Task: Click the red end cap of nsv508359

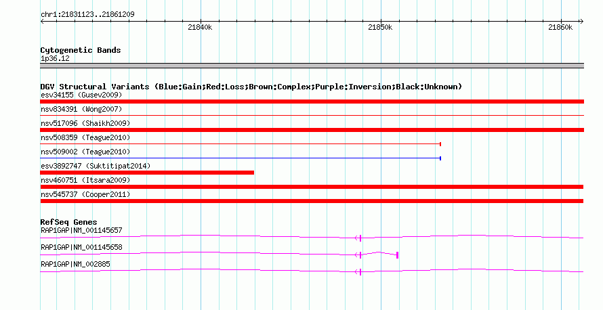Action: click(x=440, y=144)
